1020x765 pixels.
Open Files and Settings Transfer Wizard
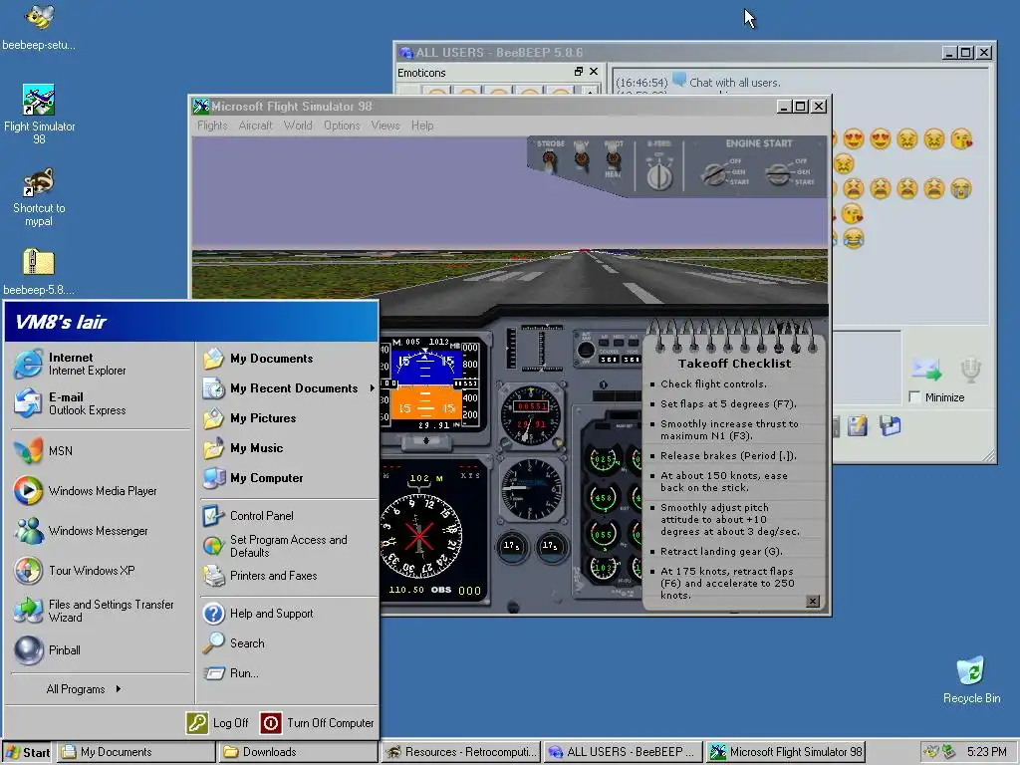click(101, 611)
